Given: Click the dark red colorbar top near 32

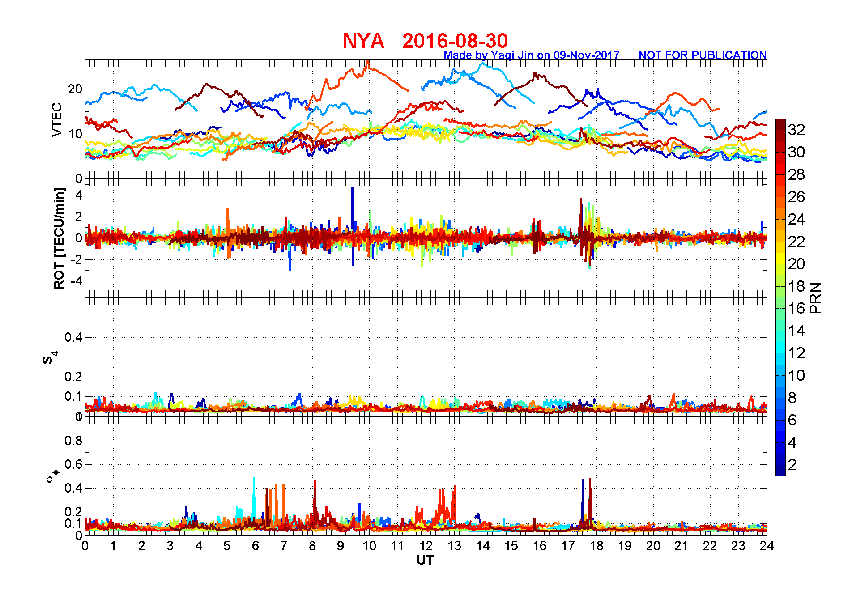Looking at the screenshot, I should click(780, 124).
